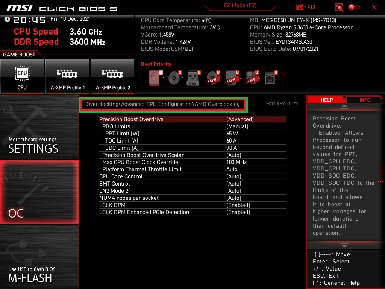Click the Boot Priority heading
This screenshot has width=385, height=289.
(156, 64)
